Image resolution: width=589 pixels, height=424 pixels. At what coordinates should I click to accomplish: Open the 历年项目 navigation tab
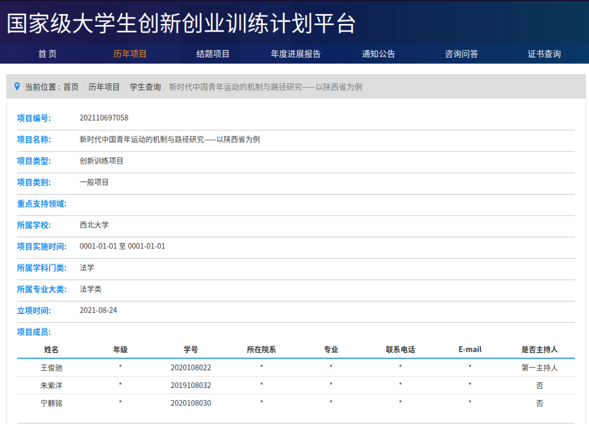(x=130, y=54)
